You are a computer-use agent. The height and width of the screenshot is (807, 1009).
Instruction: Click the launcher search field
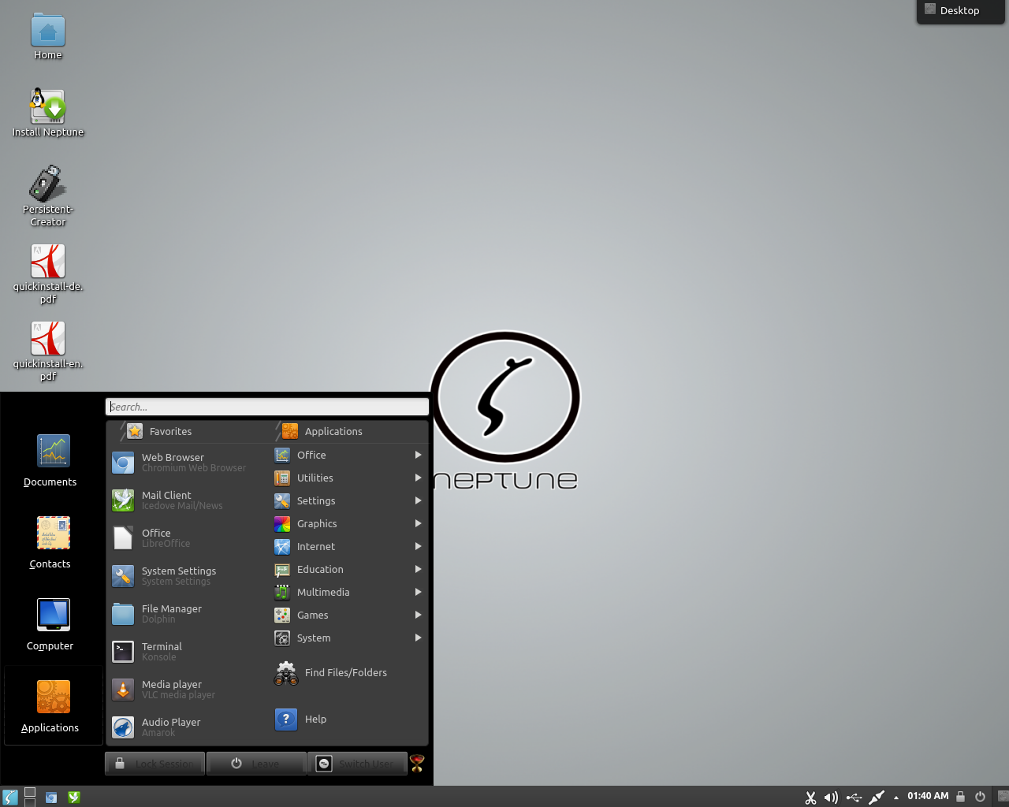(x=267, y=407)
